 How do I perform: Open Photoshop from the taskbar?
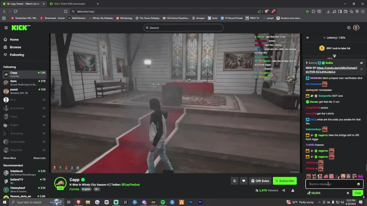(191, 202)
